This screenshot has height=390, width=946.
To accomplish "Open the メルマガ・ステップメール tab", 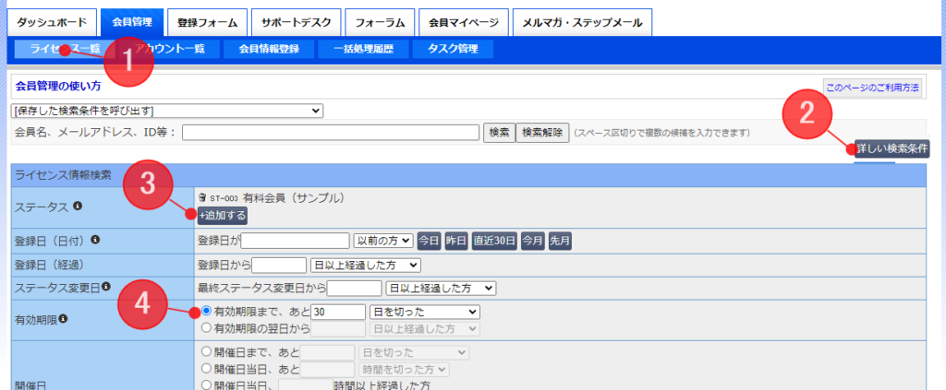I will pyautogui.click(x=582, y=23).
